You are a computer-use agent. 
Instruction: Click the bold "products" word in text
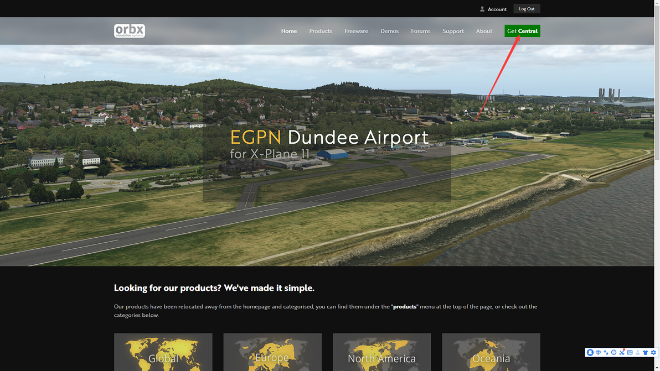[x=405, y=307]
